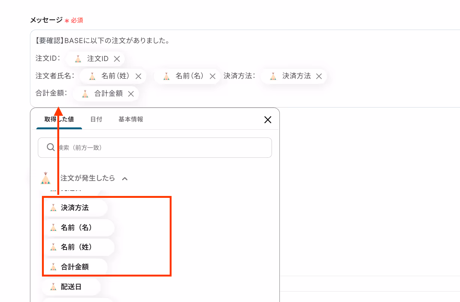Screen dimensions: 460x302
Task: Click the 注文者氏名： text in message
Action: pyautogui.click(x=55, y=76)
